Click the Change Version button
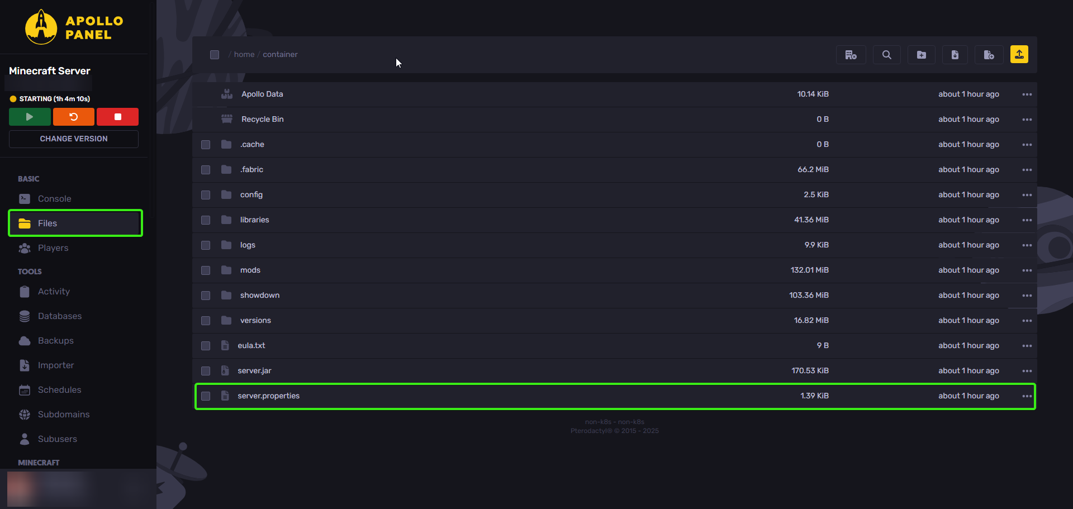This screenshot has width=1073, height=509. click(74, 139)
